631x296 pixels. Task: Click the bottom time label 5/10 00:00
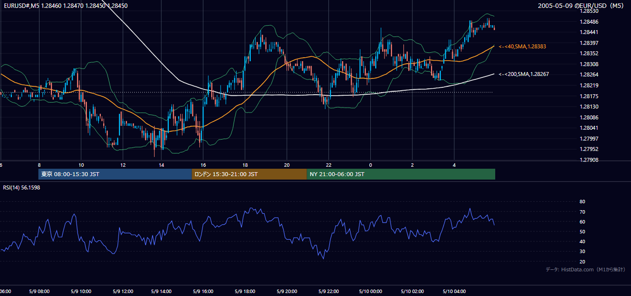click(370, 292)
